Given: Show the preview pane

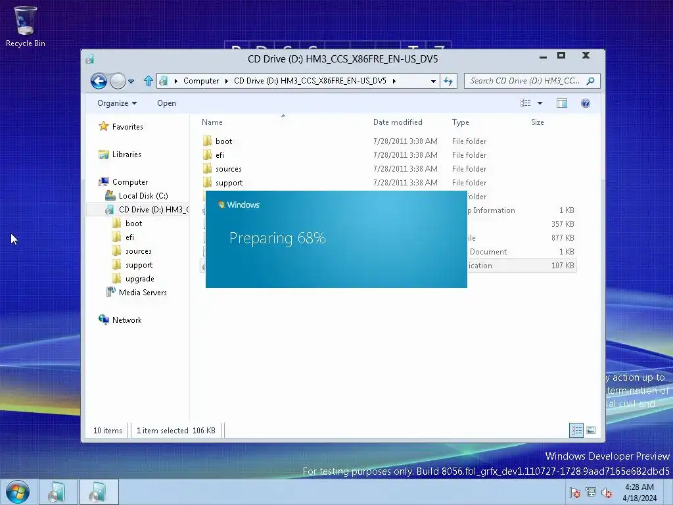Looking at the screenshot, I should point(562,103).
